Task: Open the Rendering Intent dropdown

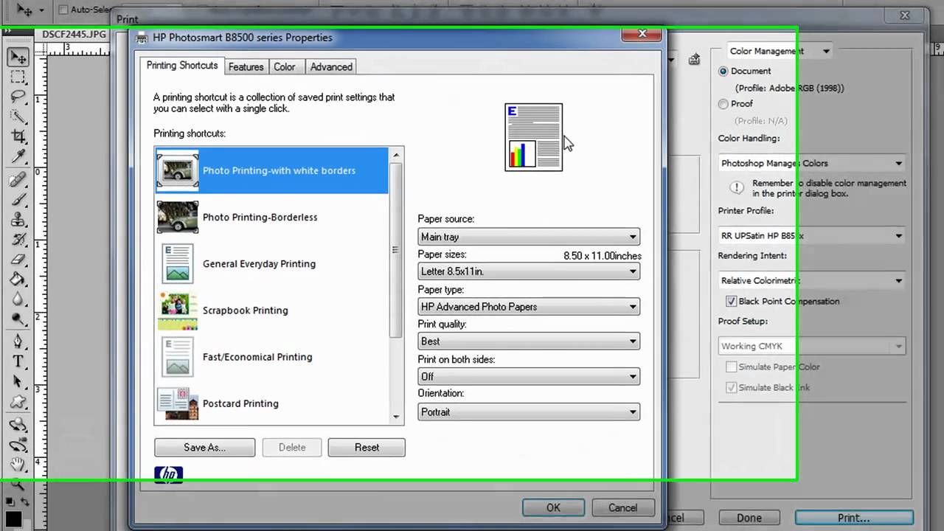Action: (x=812, y=280)
